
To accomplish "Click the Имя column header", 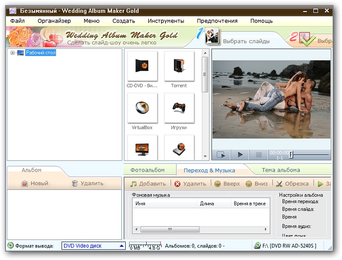I will pyautogui.click(x=165, y=204).
